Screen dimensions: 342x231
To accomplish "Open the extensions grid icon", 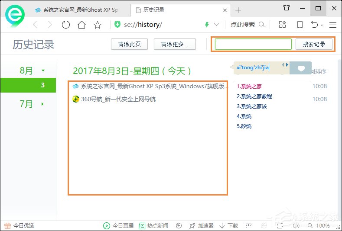I will pos(282,24).
